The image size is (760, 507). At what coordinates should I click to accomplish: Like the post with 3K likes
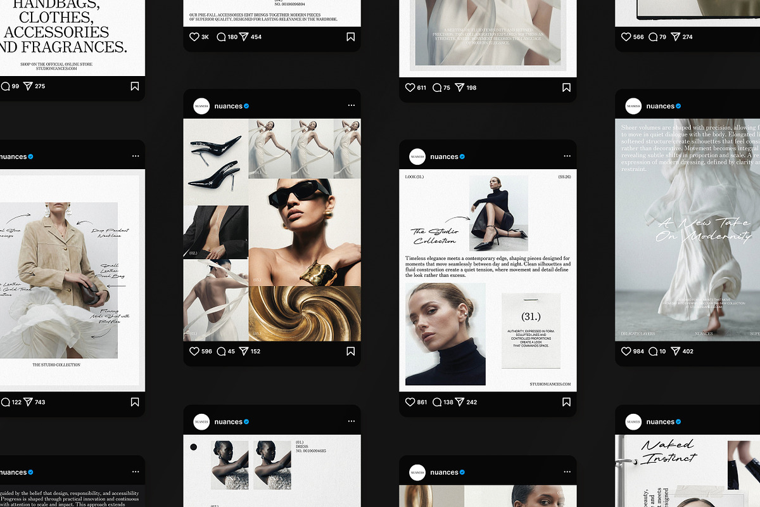(194, 37)
